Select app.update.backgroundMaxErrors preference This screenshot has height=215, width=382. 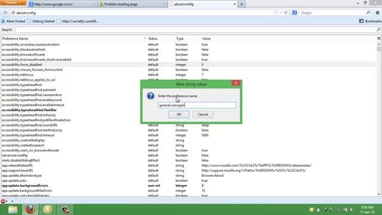pyautogui.click(x=27, y=191)
